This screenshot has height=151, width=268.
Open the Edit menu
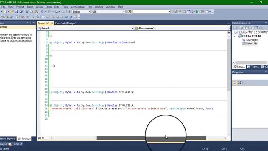point(3,7)
